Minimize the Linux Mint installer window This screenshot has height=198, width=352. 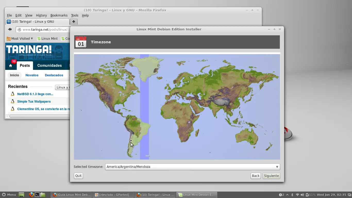(x=269, y=29)
